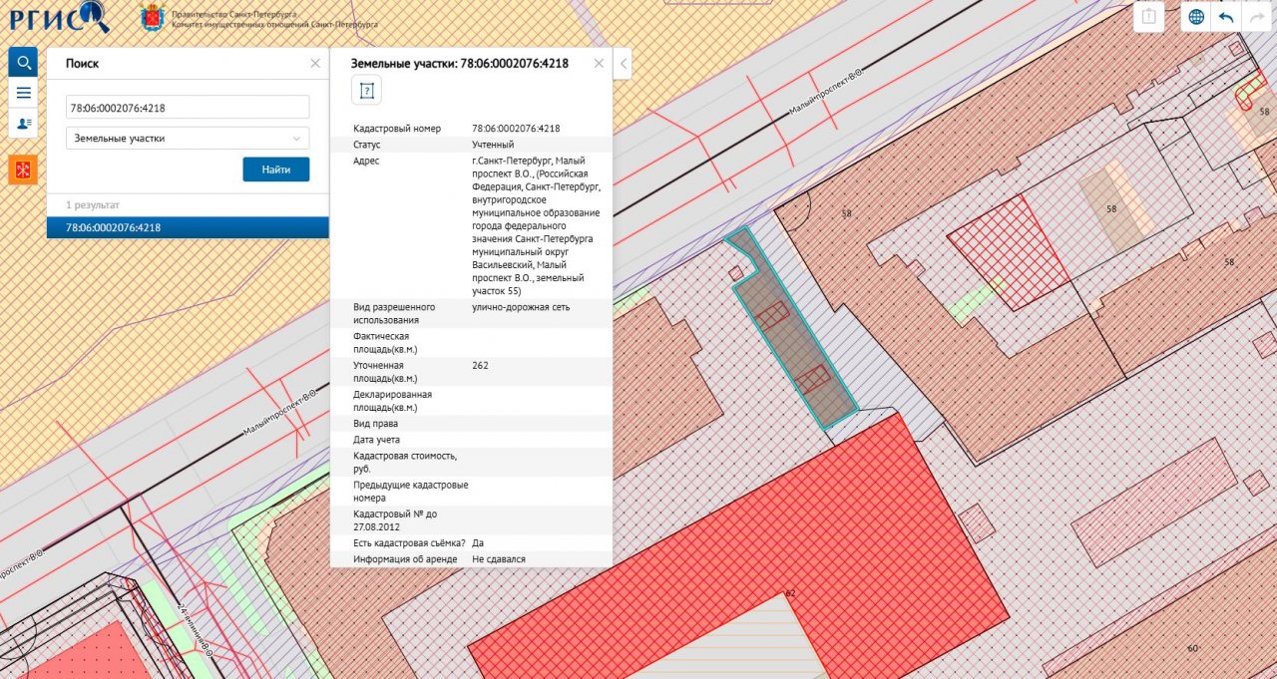Collapse details panel with the left chevron
Viewport: 1277px width, 679px height.
[x=624, y=64]
